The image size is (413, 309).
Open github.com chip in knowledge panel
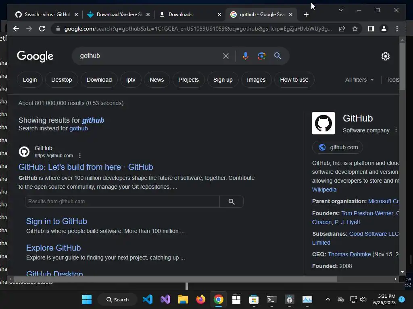(338, 147)
